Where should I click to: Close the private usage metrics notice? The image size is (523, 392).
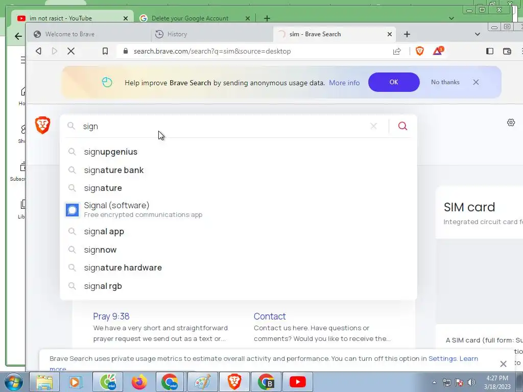click(503, 363)
